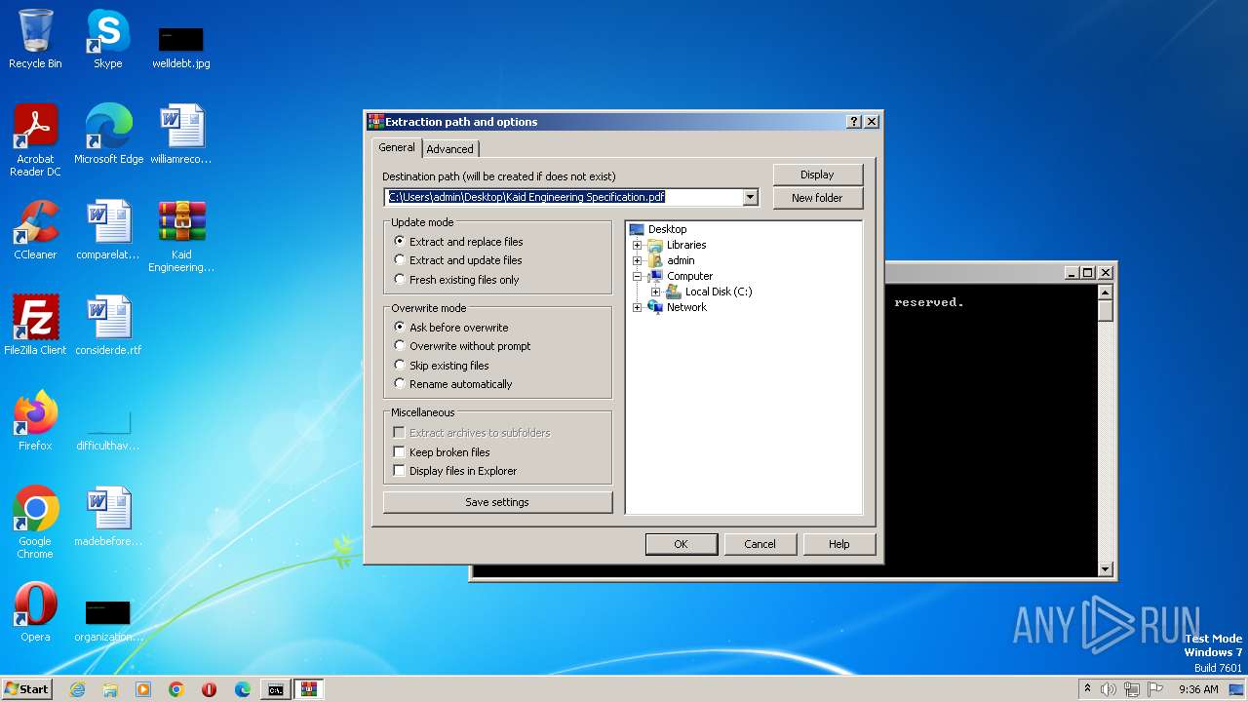Switch to the WinRAR taskbar item

click(x=309, y=689)
